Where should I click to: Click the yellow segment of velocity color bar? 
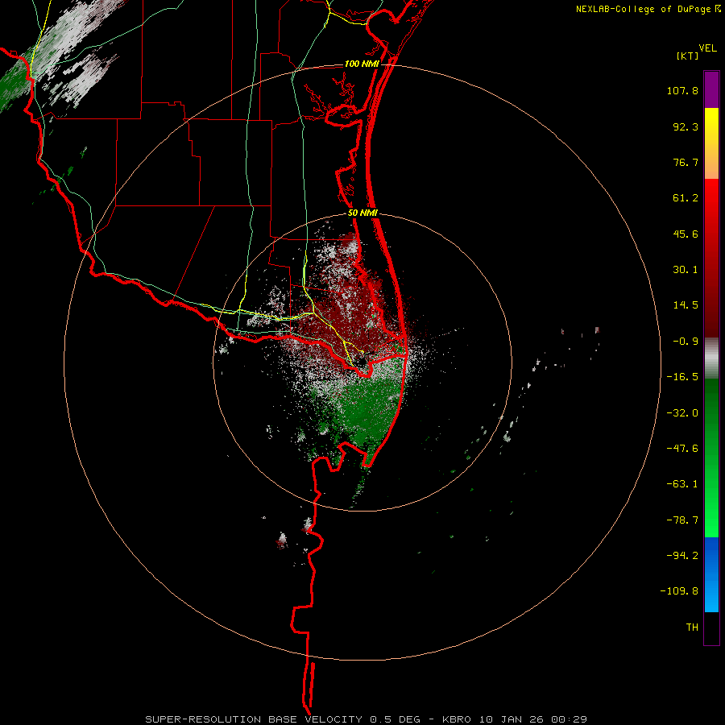(711, 143)
